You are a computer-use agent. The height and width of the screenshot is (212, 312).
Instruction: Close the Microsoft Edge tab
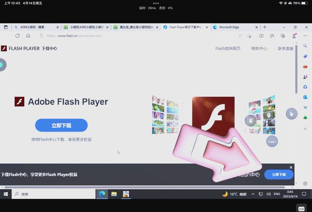(x=256, y=27)
